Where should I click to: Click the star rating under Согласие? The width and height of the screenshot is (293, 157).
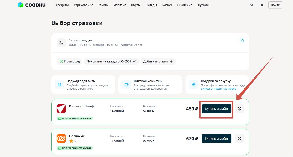pyautogui.click(x=73, y=141)
